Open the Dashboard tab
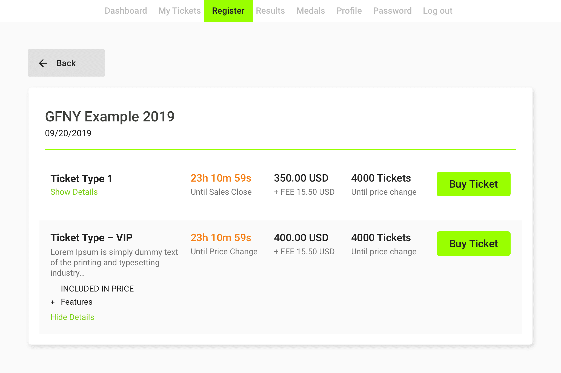The image size is (561, 373). point(126,11)
